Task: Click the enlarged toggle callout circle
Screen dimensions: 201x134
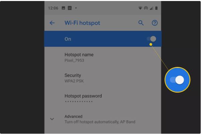Action: [177, 80]
